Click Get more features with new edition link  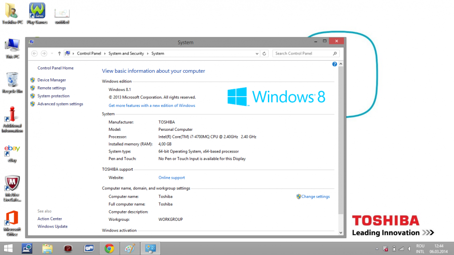[x=152, y=106]
